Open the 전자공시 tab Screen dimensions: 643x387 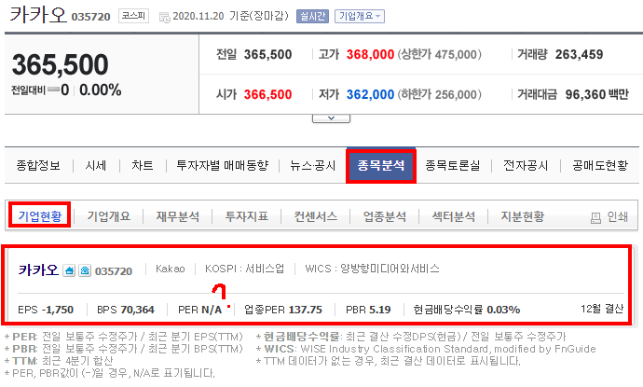526,165
